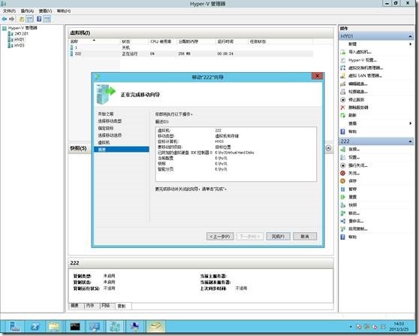This screenshot has height=336, width=419.
Task: Toggle the Show/Hide Console Tree toolbar icon
Action: click(x=30, y=19)
